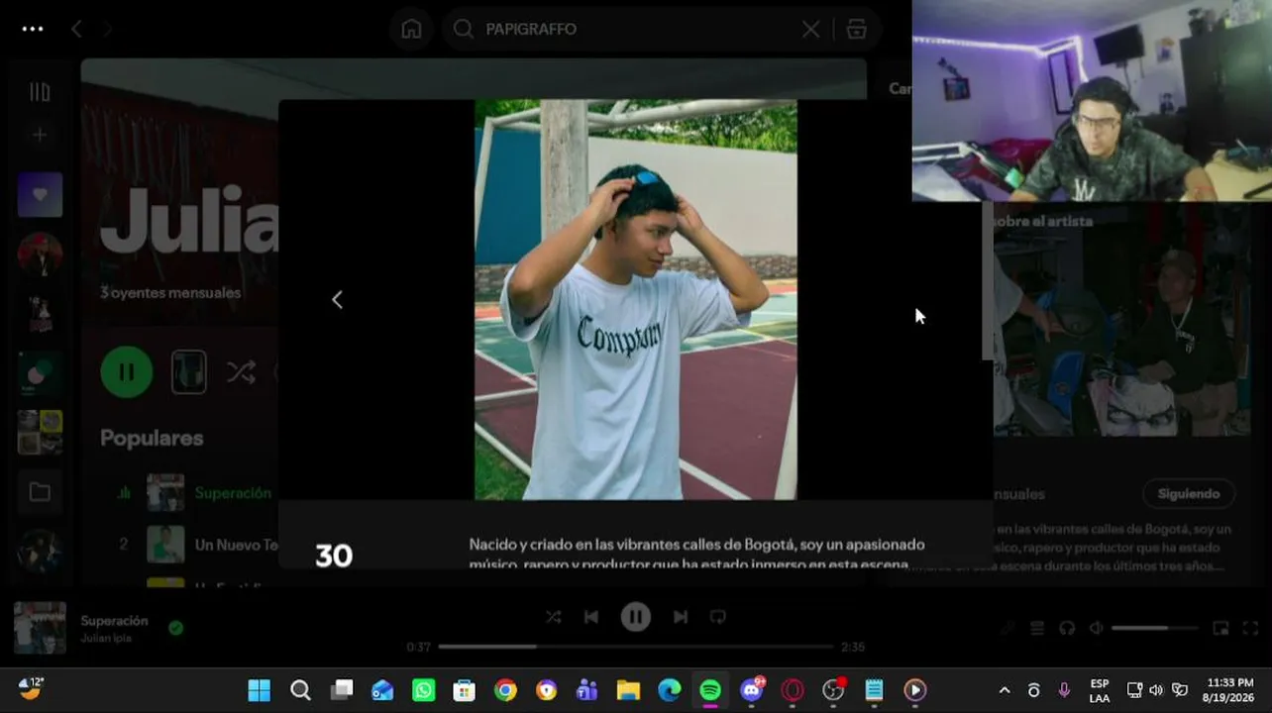Screen dimensions: 1272x713
Task: Open the Compton shirt artist photo
Action: point(636,299)
